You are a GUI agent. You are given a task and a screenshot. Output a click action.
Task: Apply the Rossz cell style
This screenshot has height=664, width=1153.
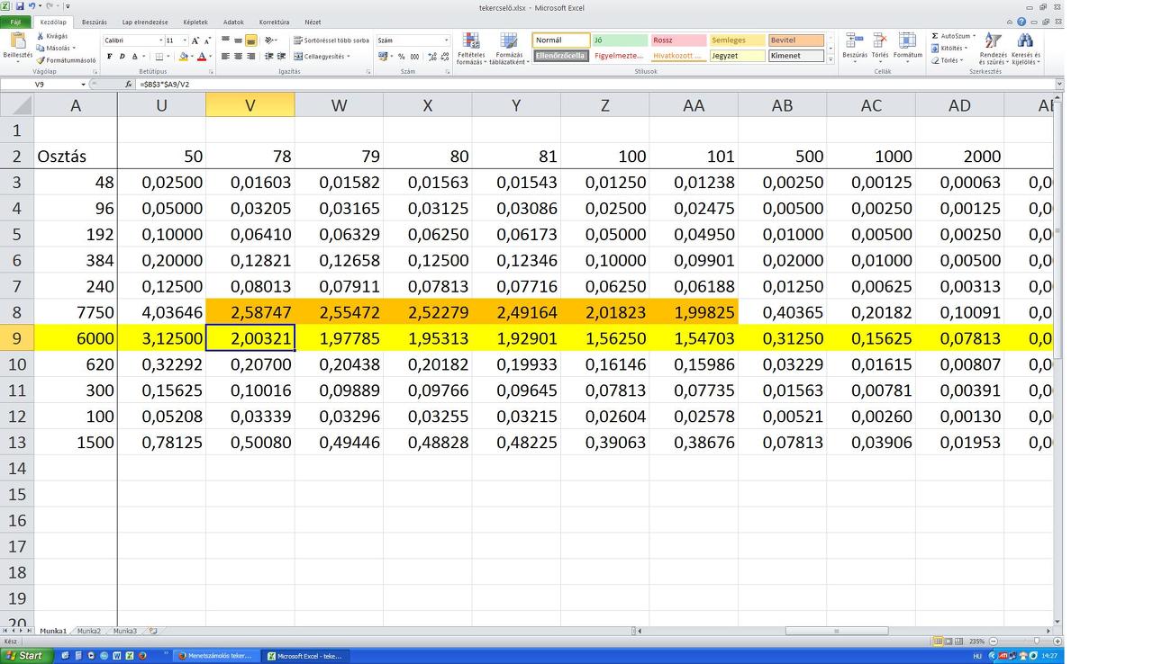678,40
